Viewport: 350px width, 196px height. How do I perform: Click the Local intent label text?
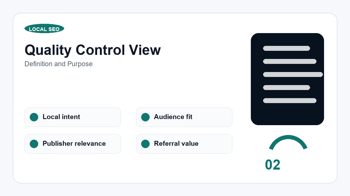coord(61,117)
